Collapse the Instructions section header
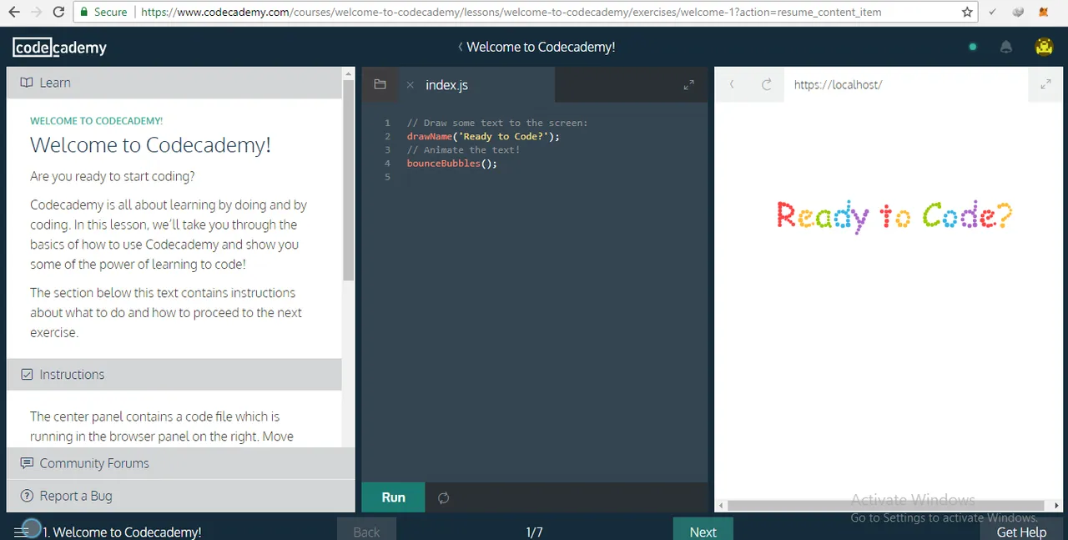Viewport: 1068px width, 540px height. click(x=174, y=375)
